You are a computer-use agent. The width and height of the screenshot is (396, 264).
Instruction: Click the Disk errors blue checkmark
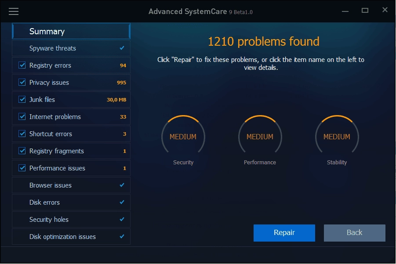[122, 202]
